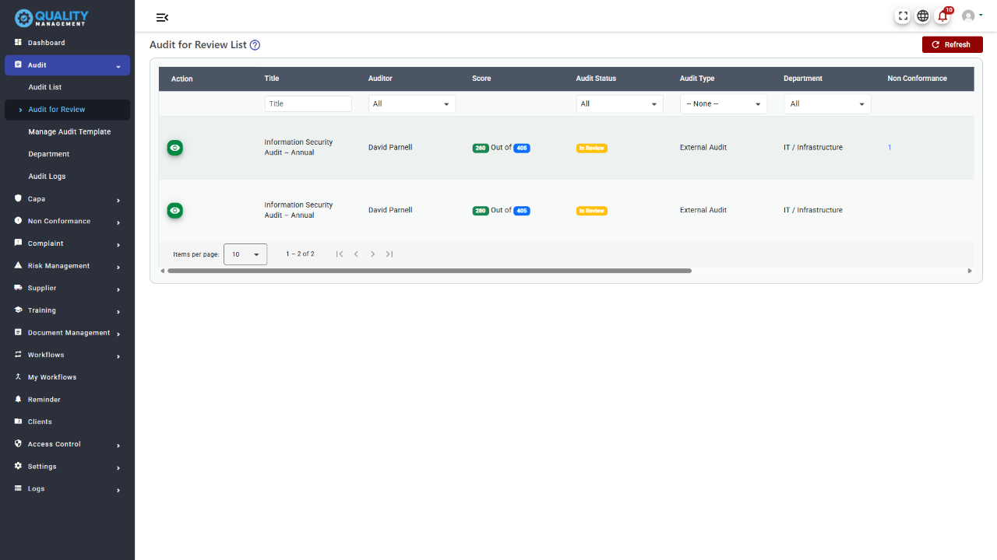Click the help icon beside Audit for Review List
The height and width of the screenshot is (560, 997).
tap(255, 45)
